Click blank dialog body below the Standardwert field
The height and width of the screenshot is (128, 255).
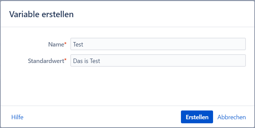click(127, 86)
